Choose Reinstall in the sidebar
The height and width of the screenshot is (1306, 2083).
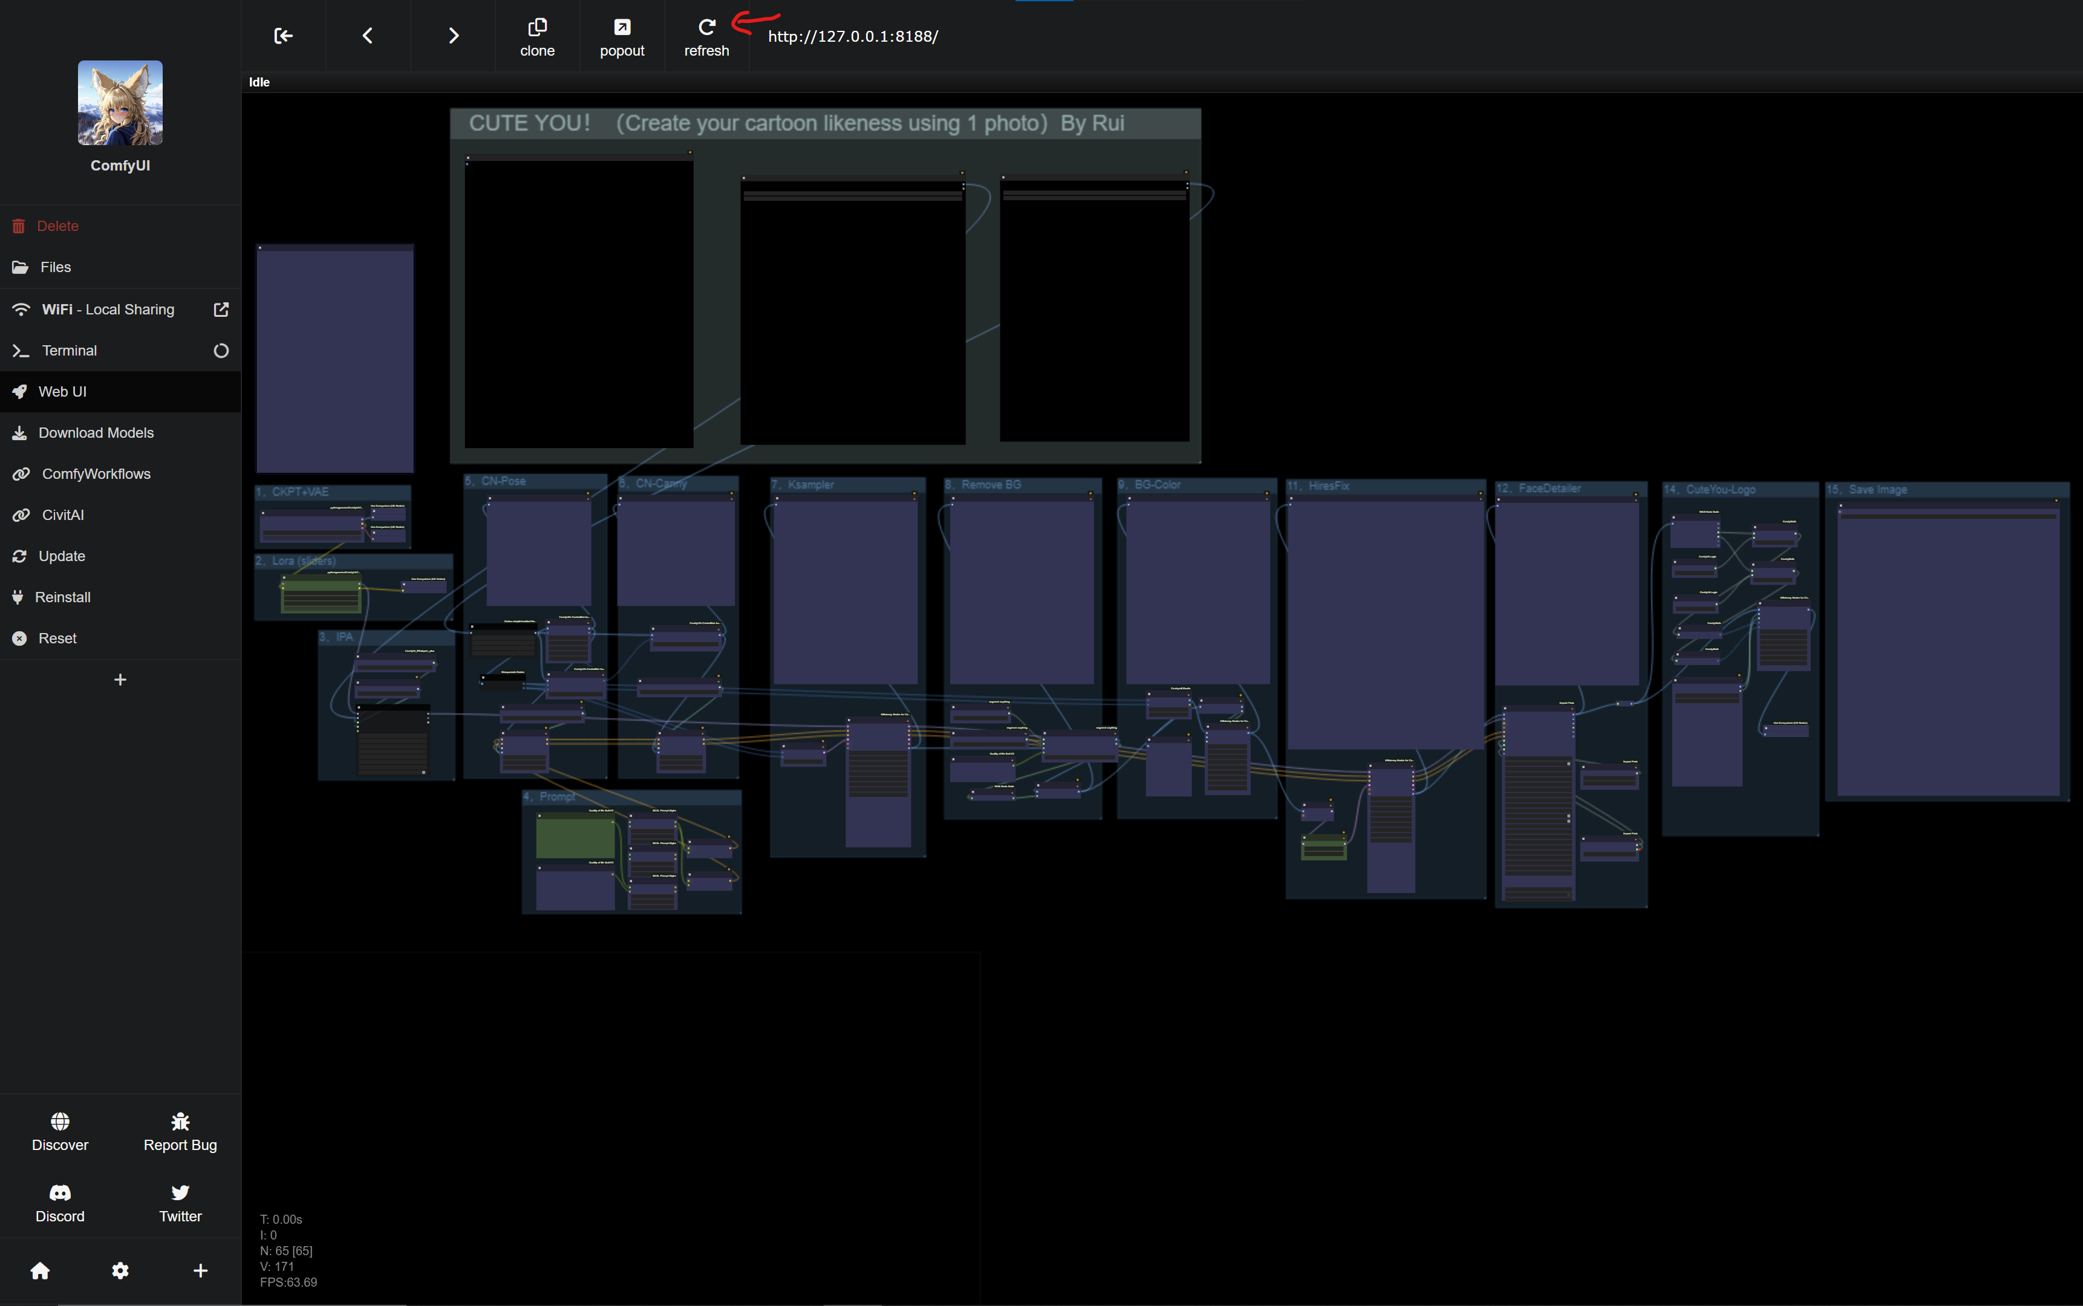[120, 597]
